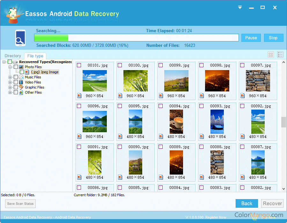Switch to the Directory tab
Screen dimensions: 287x223
[13, 56]
